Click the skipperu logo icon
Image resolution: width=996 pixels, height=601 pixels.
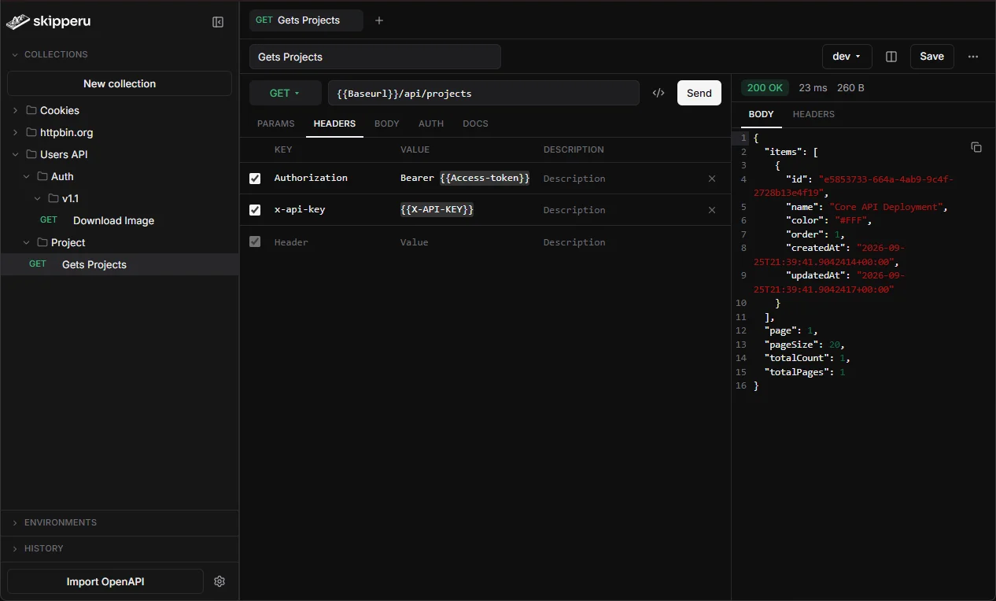pyautogui.click(x=18, y=22)
